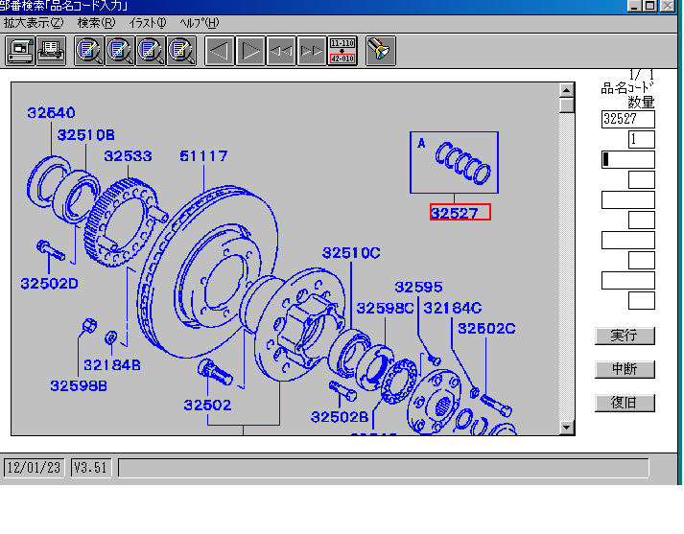Click the flashlight icon in toolbar

[380, 51]
